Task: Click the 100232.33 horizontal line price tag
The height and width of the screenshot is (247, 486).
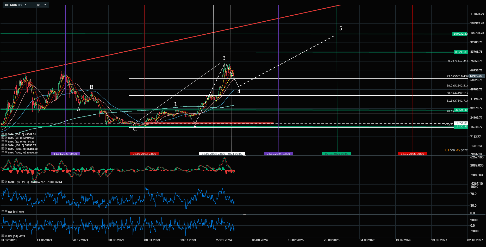Action: point(460,34)
